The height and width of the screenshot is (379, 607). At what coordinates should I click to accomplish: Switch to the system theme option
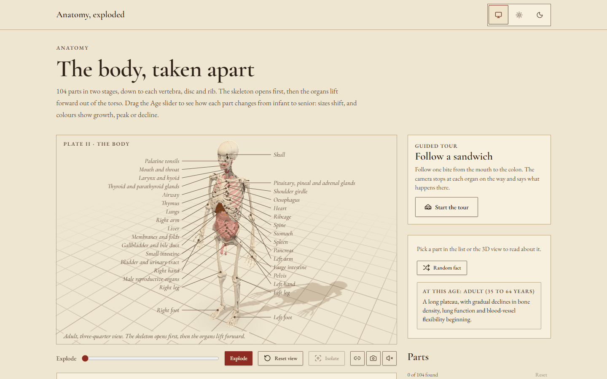(x=498, y=15)
